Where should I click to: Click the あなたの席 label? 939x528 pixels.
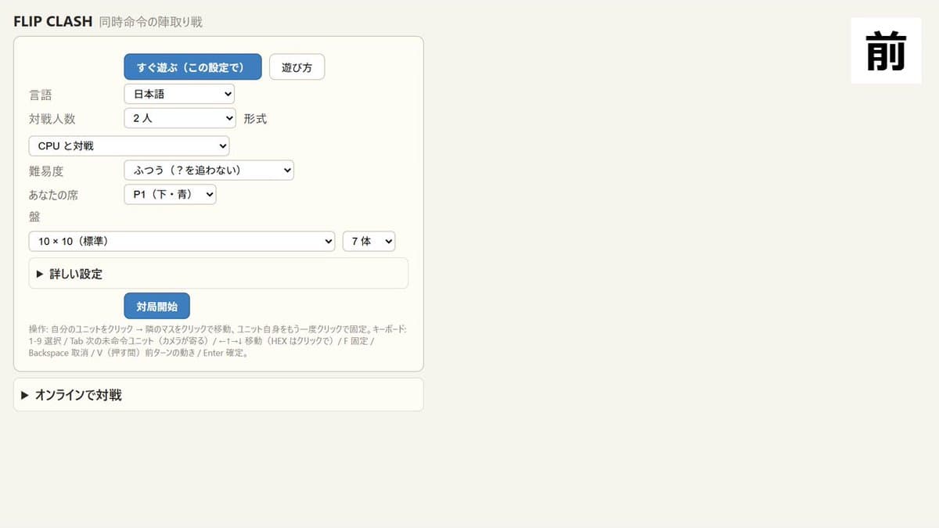pyautogui.click(x=53, y=194)
